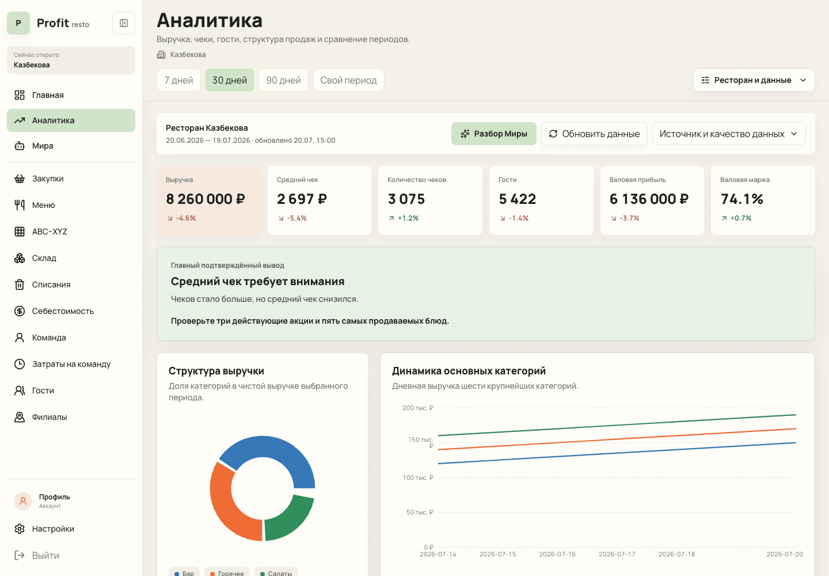Viewport: 829px width, 576px height.
Task: Click the Профиль avatar icon
Action: click(x=23, y=501)
